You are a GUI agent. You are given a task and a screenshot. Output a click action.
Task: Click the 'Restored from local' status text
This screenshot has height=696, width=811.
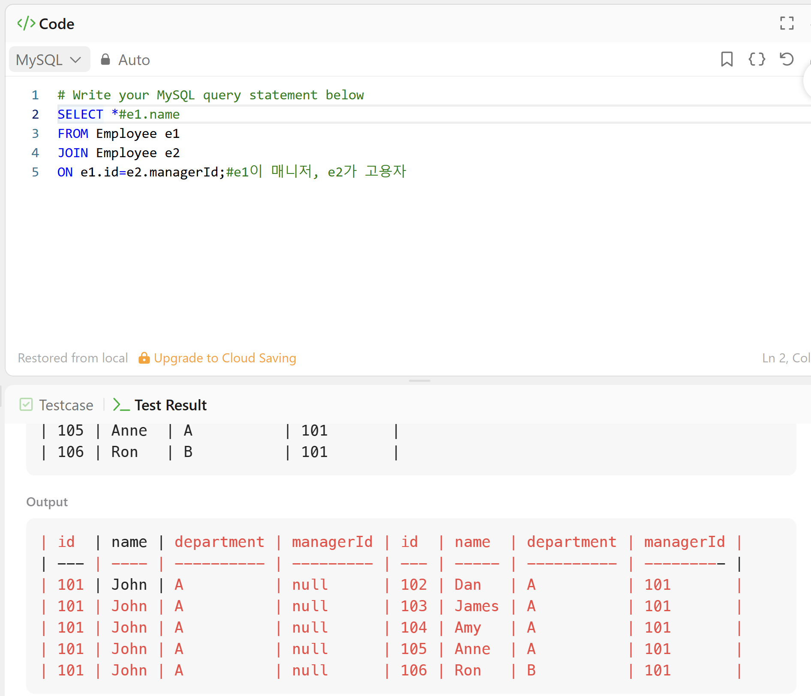pos(73,358)
